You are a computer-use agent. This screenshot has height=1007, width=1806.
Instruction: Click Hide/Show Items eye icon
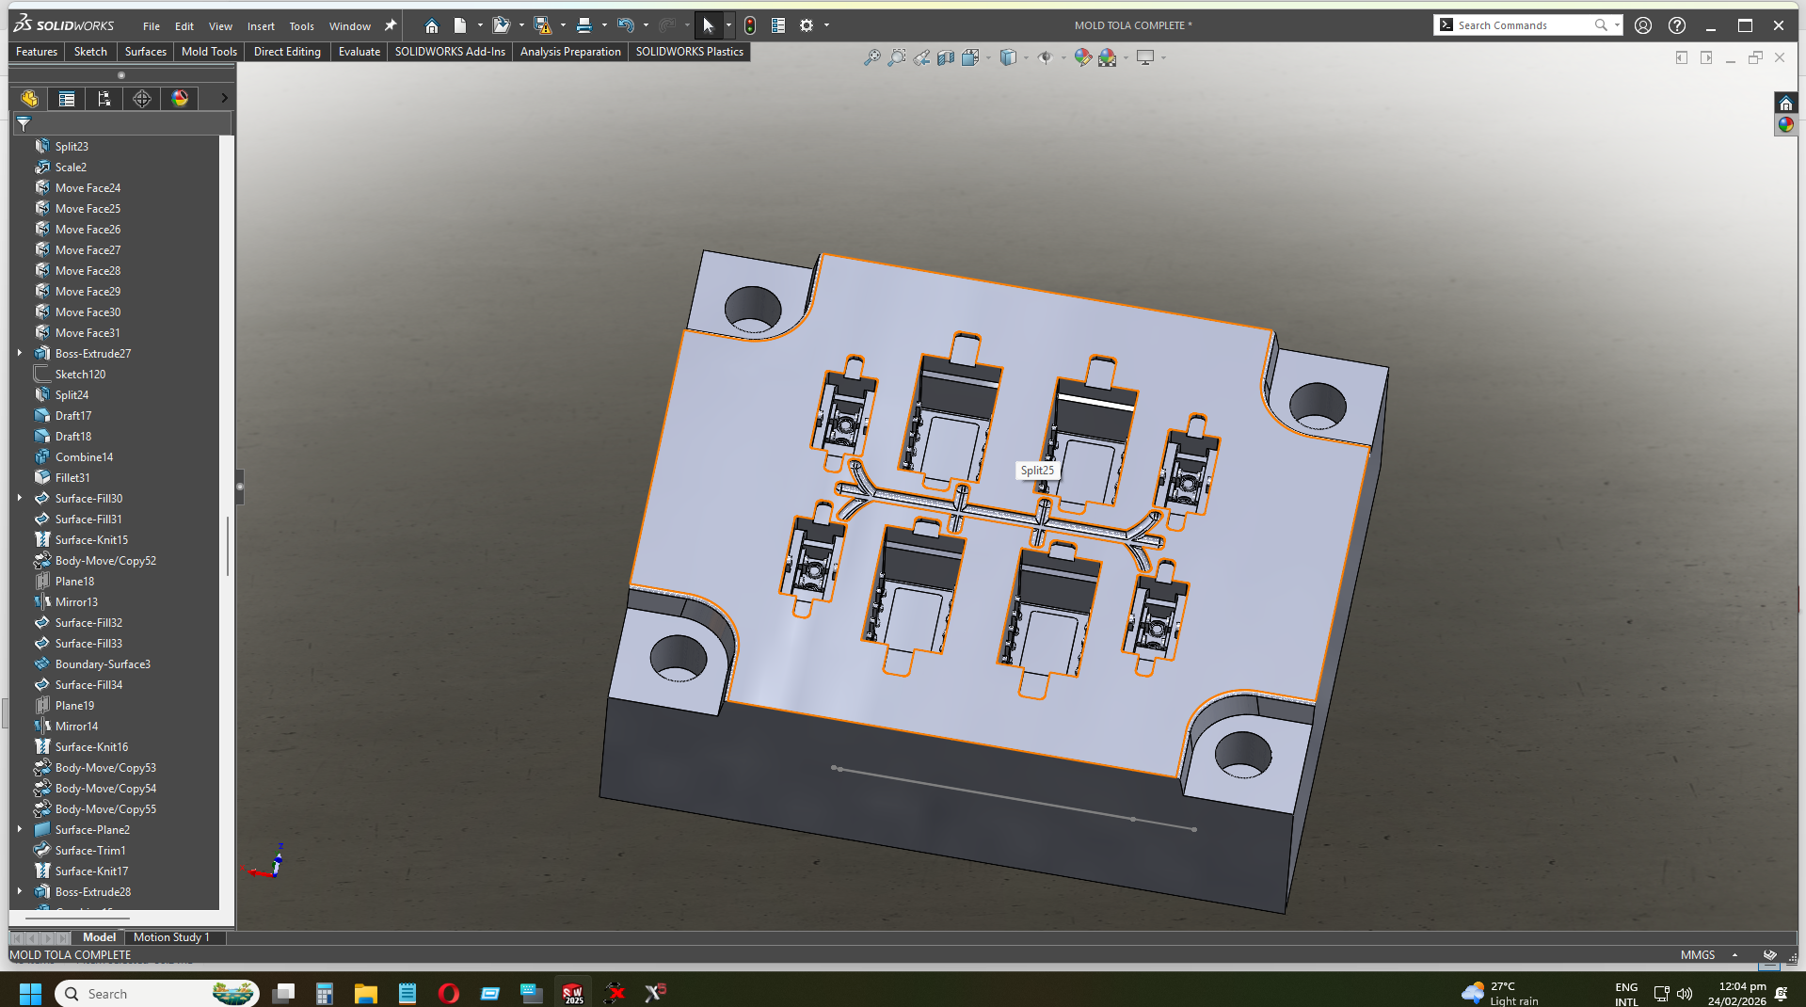coord(1046,57)
